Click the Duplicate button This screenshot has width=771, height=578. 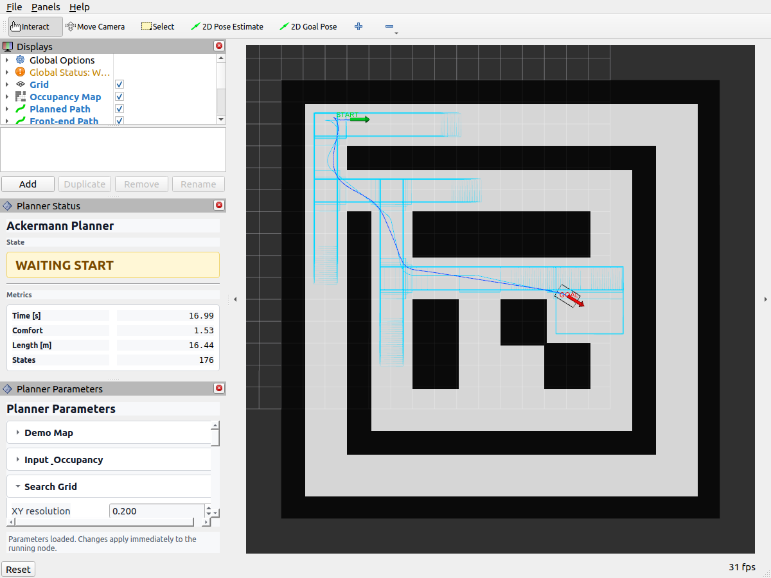coord(84,184)
